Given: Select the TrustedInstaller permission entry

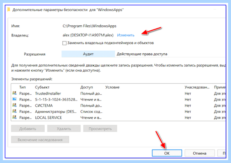Looking at the screenshot, I should pos(119,94).
